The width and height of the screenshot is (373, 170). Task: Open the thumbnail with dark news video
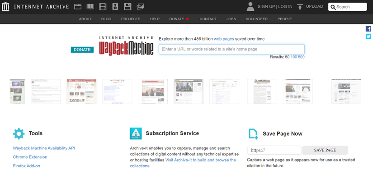pos(189,92)
